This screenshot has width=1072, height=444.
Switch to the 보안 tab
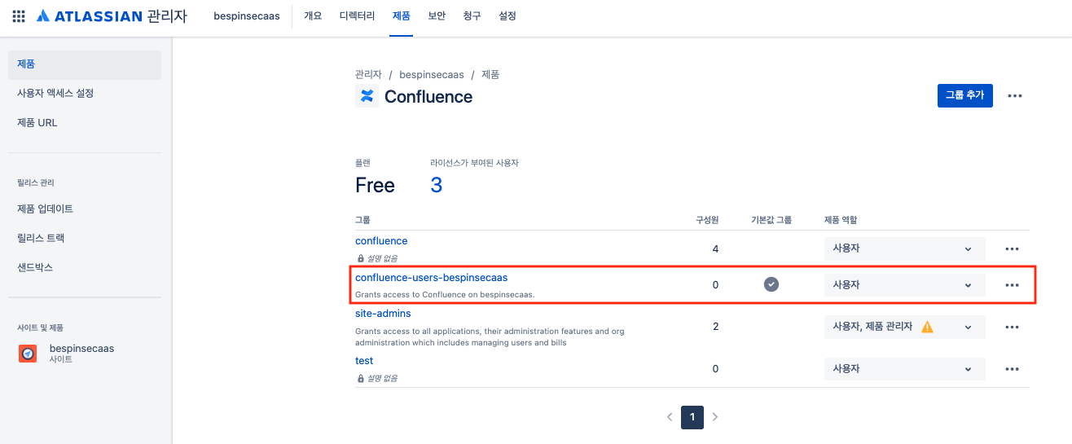437,16
